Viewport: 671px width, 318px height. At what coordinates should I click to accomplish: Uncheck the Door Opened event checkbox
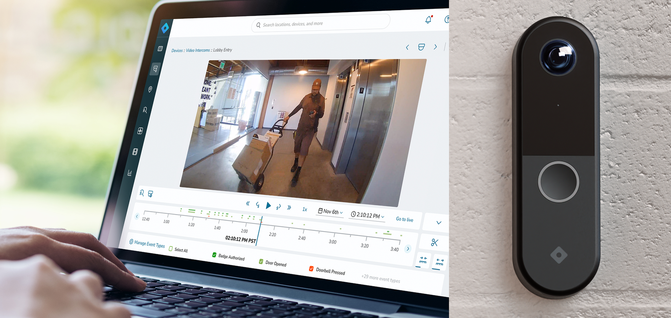coord(261,262)
